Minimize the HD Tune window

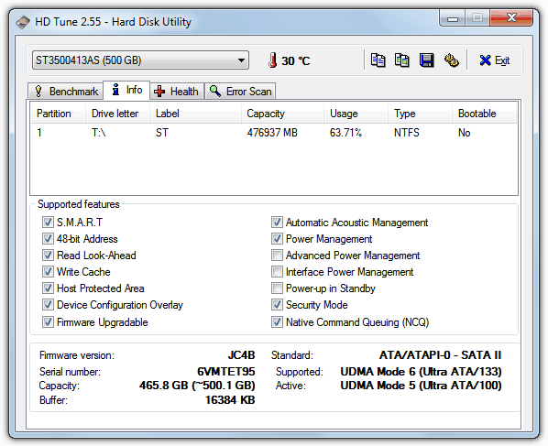point(453,18)
